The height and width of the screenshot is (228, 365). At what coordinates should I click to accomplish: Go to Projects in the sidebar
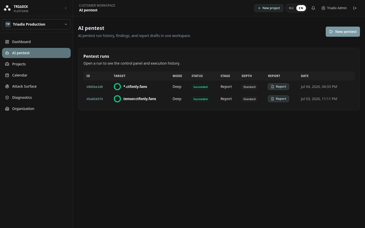coord(36,64)
